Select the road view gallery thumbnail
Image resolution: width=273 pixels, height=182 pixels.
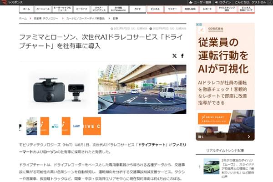pyautogui.click(x=31, y=126)
